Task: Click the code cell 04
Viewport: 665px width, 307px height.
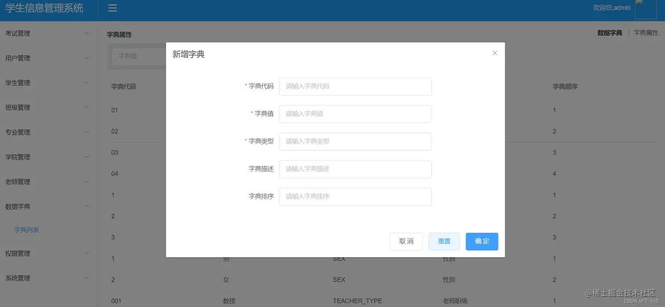Action: [115, 173]
